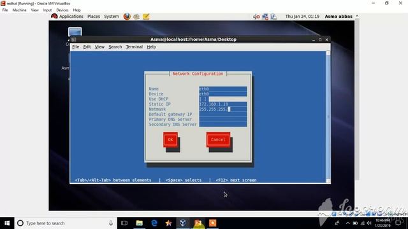Screen dimensions: 408x229
Task: Open VirtualBox Help menu
Action: click(x=76, y=10)
